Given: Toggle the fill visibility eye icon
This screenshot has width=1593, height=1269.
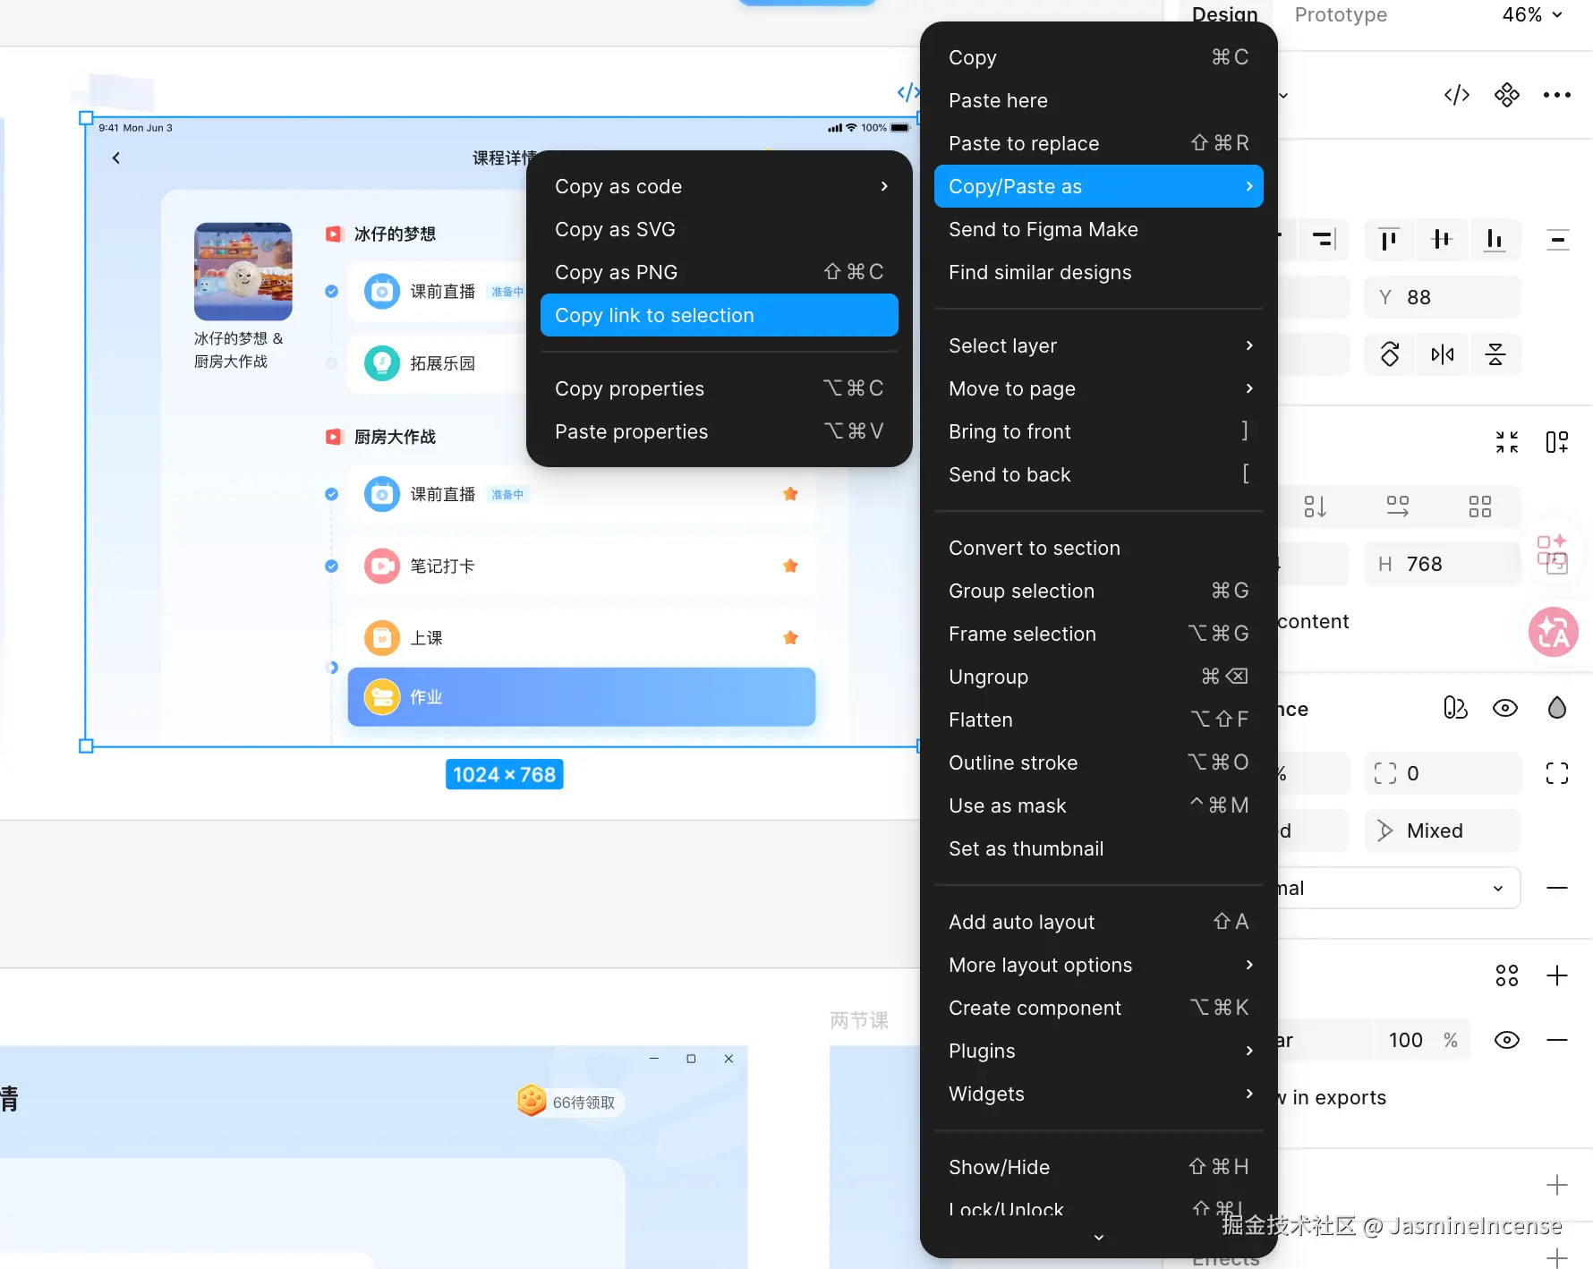Looking at the screenshot, I should coord(1507,1040).
